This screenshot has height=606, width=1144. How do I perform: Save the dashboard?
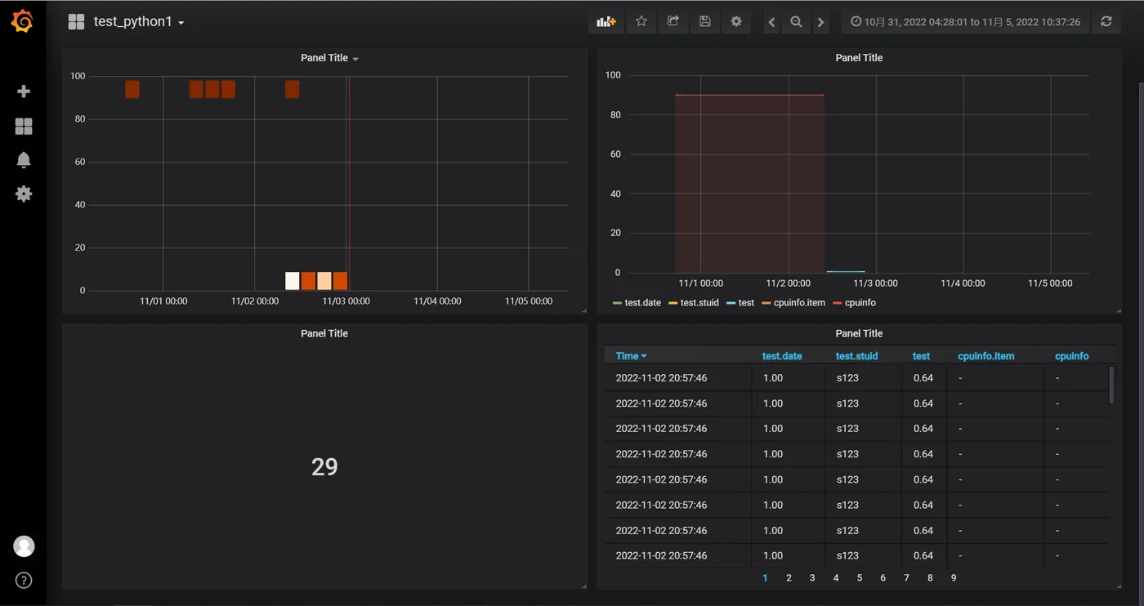coord(704,22)
